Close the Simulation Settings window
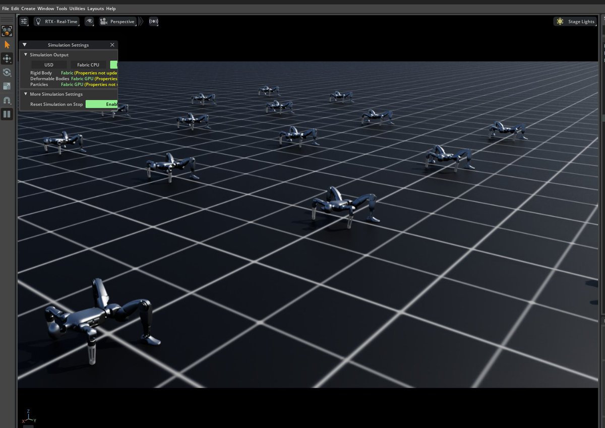This screenshot has height=428, width=605. tap(112, 45)
